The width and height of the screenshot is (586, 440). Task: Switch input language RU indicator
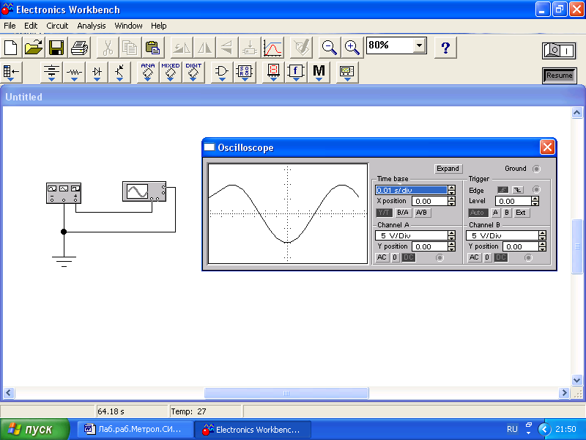[x=512, y=430]
